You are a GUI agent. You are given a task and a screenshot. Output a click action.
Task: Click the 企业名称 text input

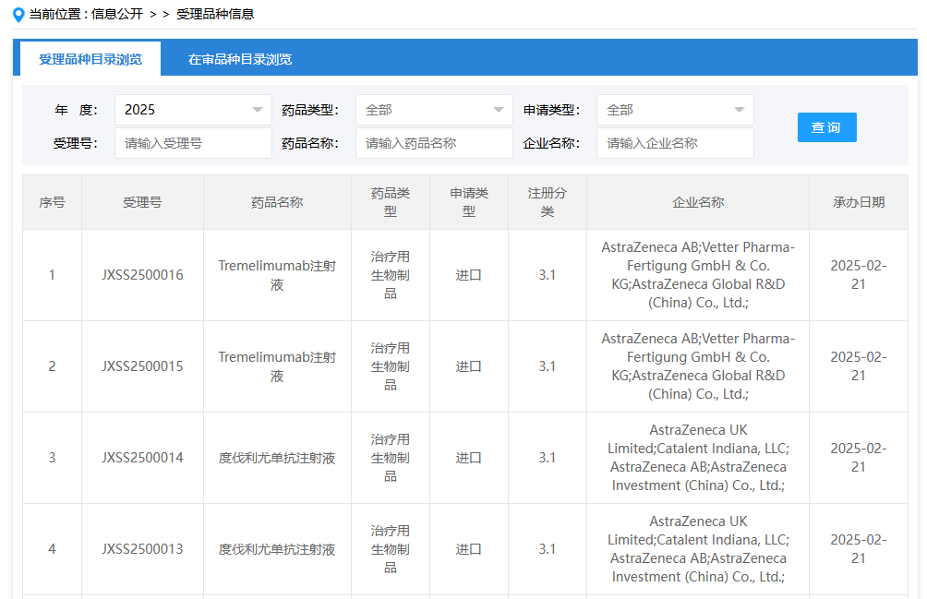point(675,144)
